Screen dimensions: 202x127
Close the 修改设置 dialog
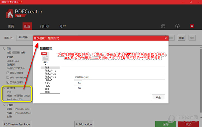(x=166, y=38)
